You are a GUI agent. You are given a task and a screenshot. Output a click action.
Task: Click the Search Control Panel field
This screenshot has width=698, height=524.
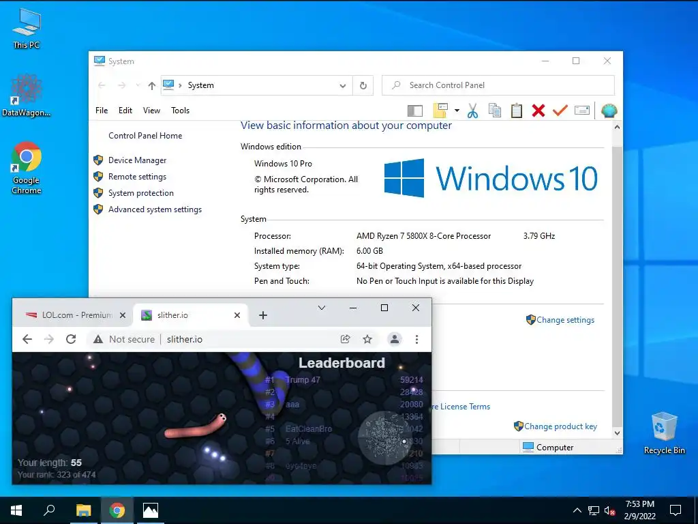tap(498, 85)
